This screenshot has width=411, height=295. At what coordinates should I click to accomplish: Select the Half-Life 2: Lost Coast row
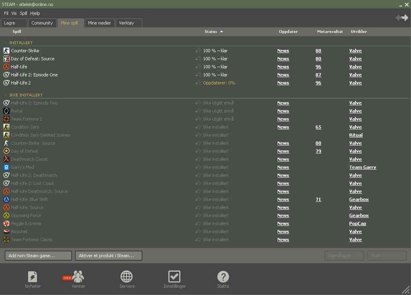(206, 183)
